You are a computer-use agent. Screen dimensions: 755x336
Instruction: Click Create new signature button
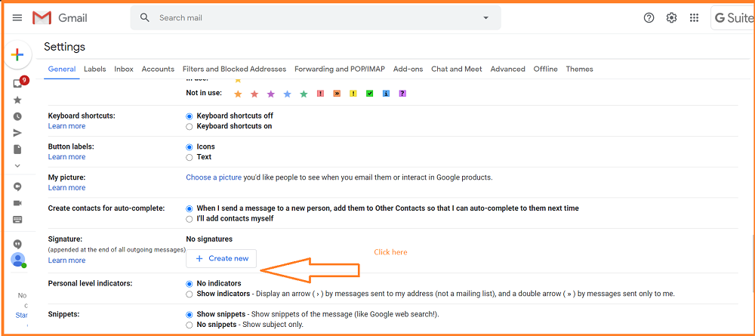coord(221,258)
